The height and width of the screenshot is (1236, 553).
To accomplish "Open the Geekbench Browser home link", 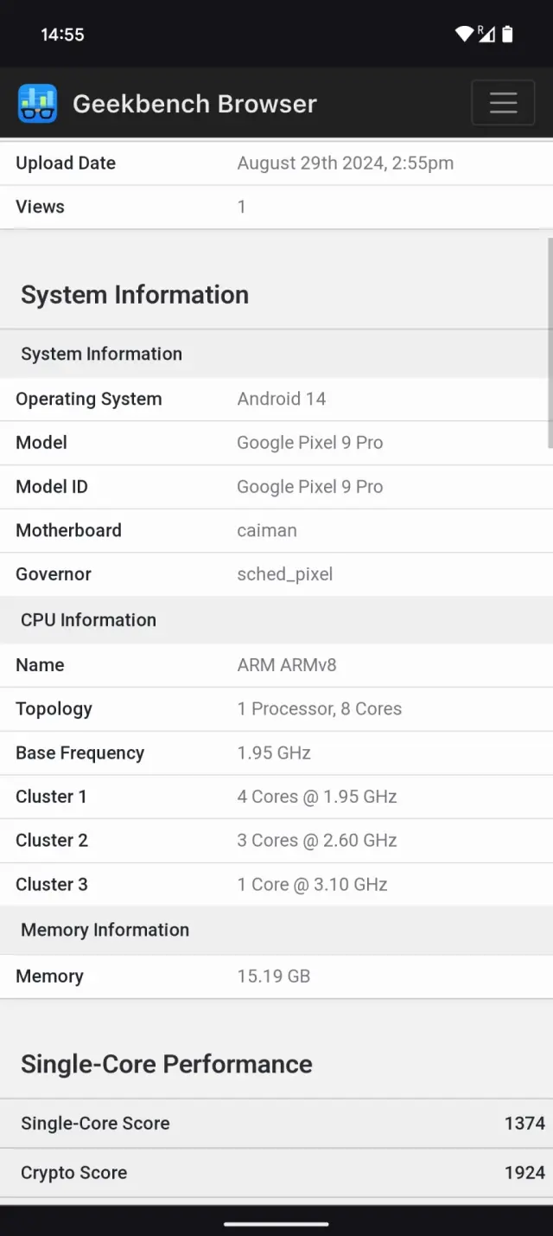I will pos(194,104).
